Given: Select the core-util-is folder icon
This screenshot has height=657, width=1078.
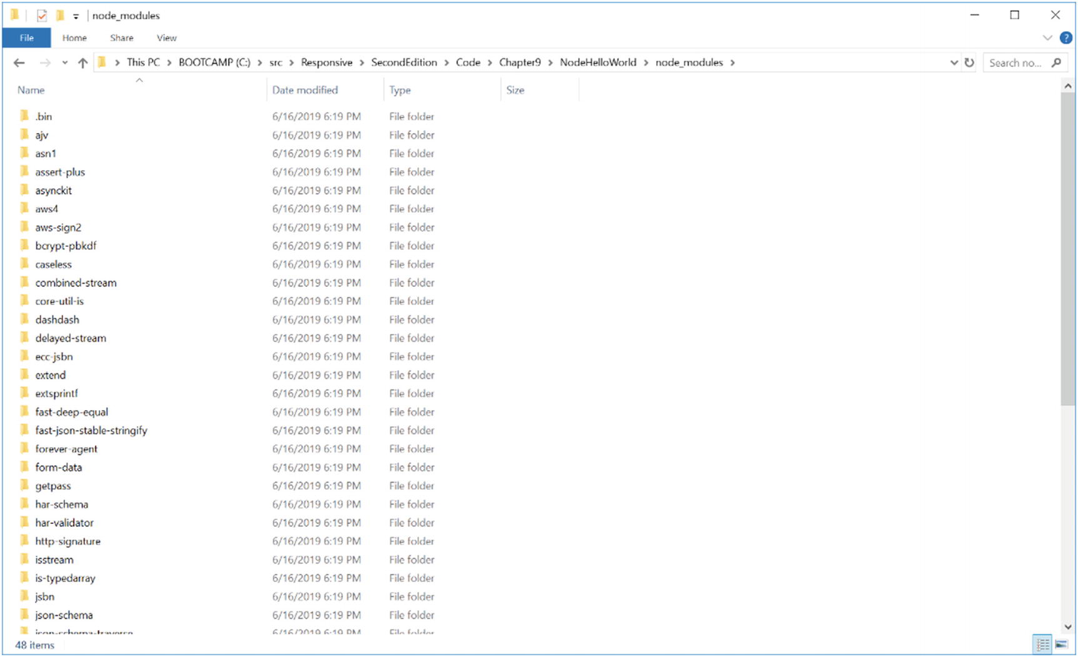Looking at the screenshot, I should (24, 301).
